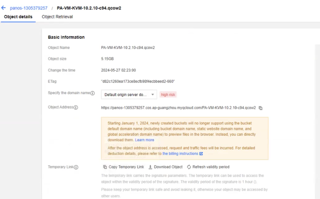Open the Learn more link

click(x=144, y=140)
